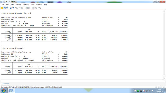Screen dimensions: 166x93
Task: Click the network monitor tray icon
Action: [141, 91]
